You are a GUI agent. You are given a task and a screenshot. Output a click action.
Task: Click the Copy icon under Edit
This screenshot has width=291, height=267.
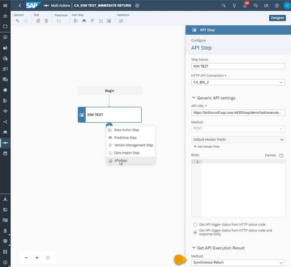38,21
